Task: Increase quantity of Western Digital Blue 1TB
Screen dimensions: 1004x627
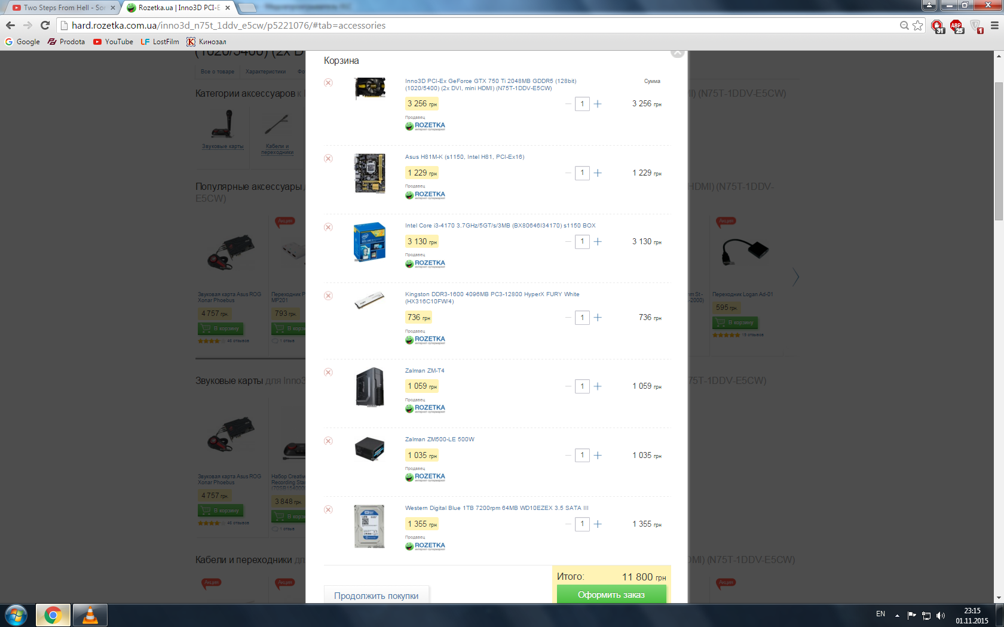Action: (x=598, y=524)
